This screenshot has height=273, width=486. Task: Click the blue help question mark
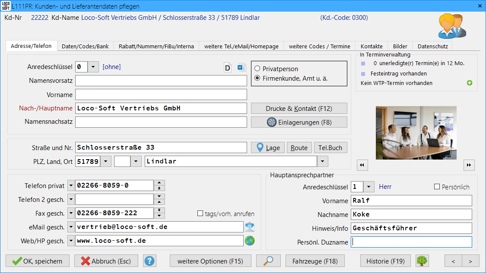coord(149,261)
